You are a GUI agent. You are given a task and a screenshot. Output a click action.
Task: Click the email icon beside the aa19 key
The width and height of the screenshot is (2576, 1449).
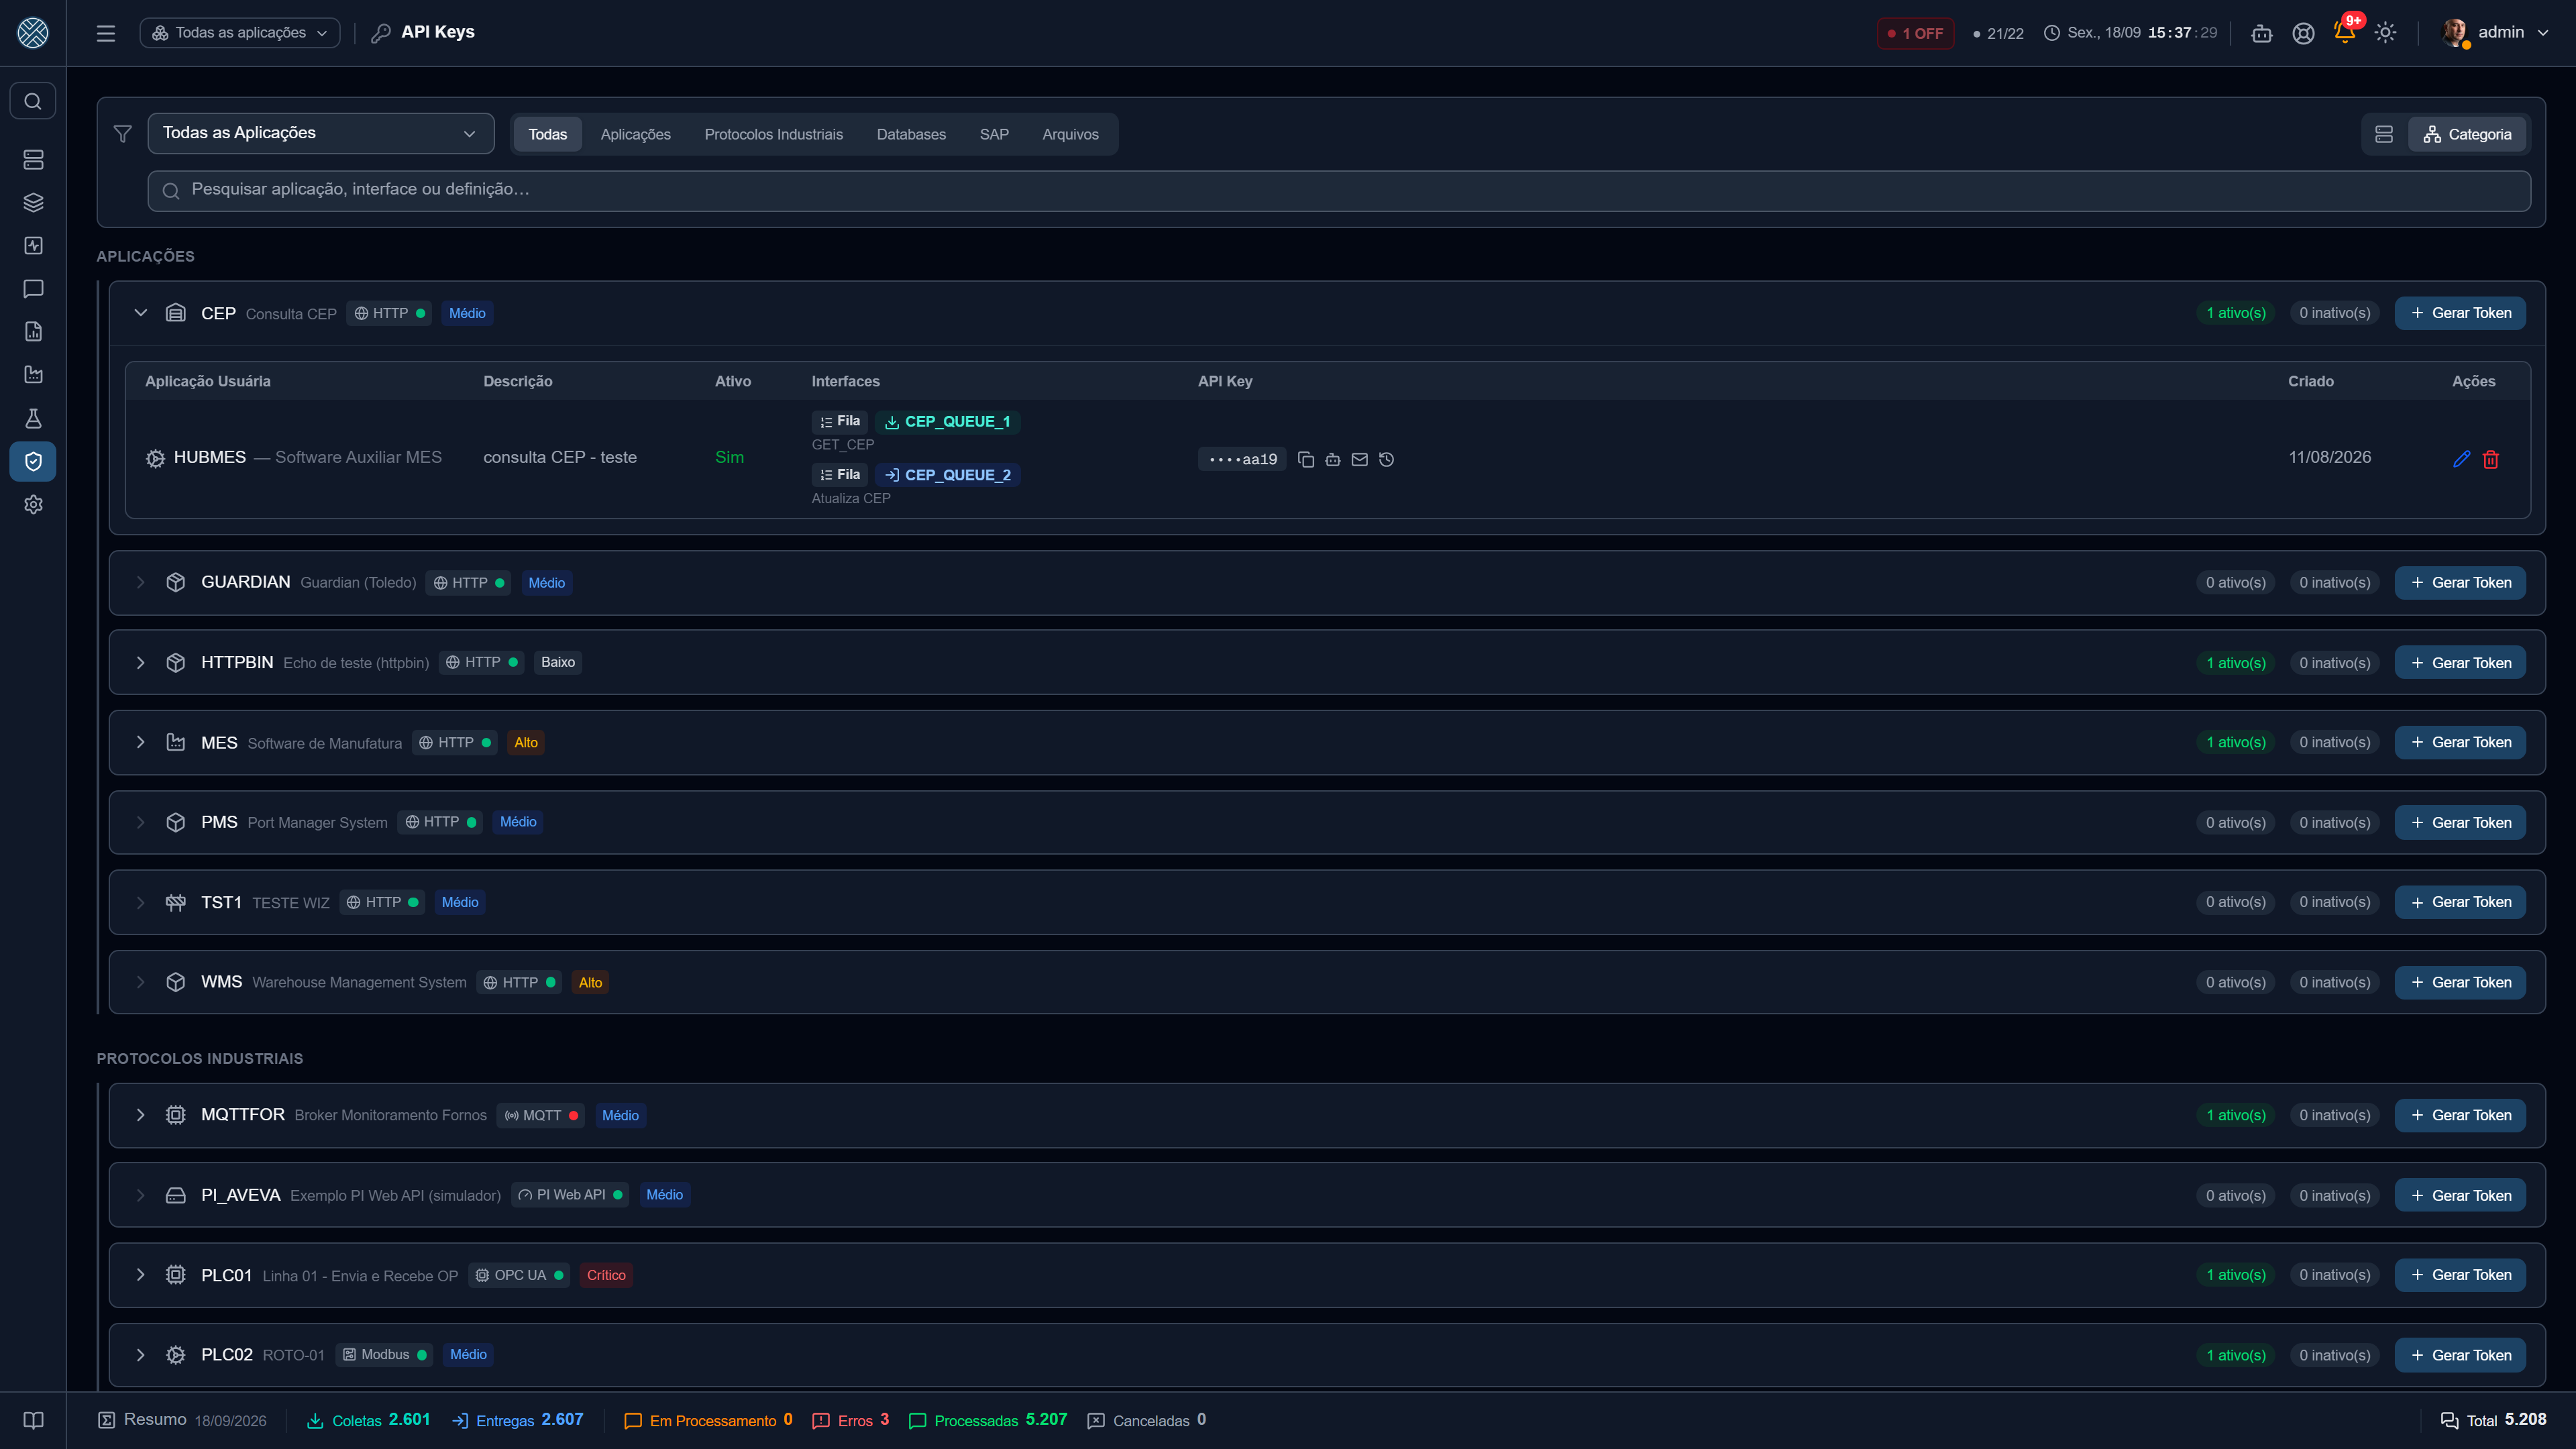(1359, 459)
